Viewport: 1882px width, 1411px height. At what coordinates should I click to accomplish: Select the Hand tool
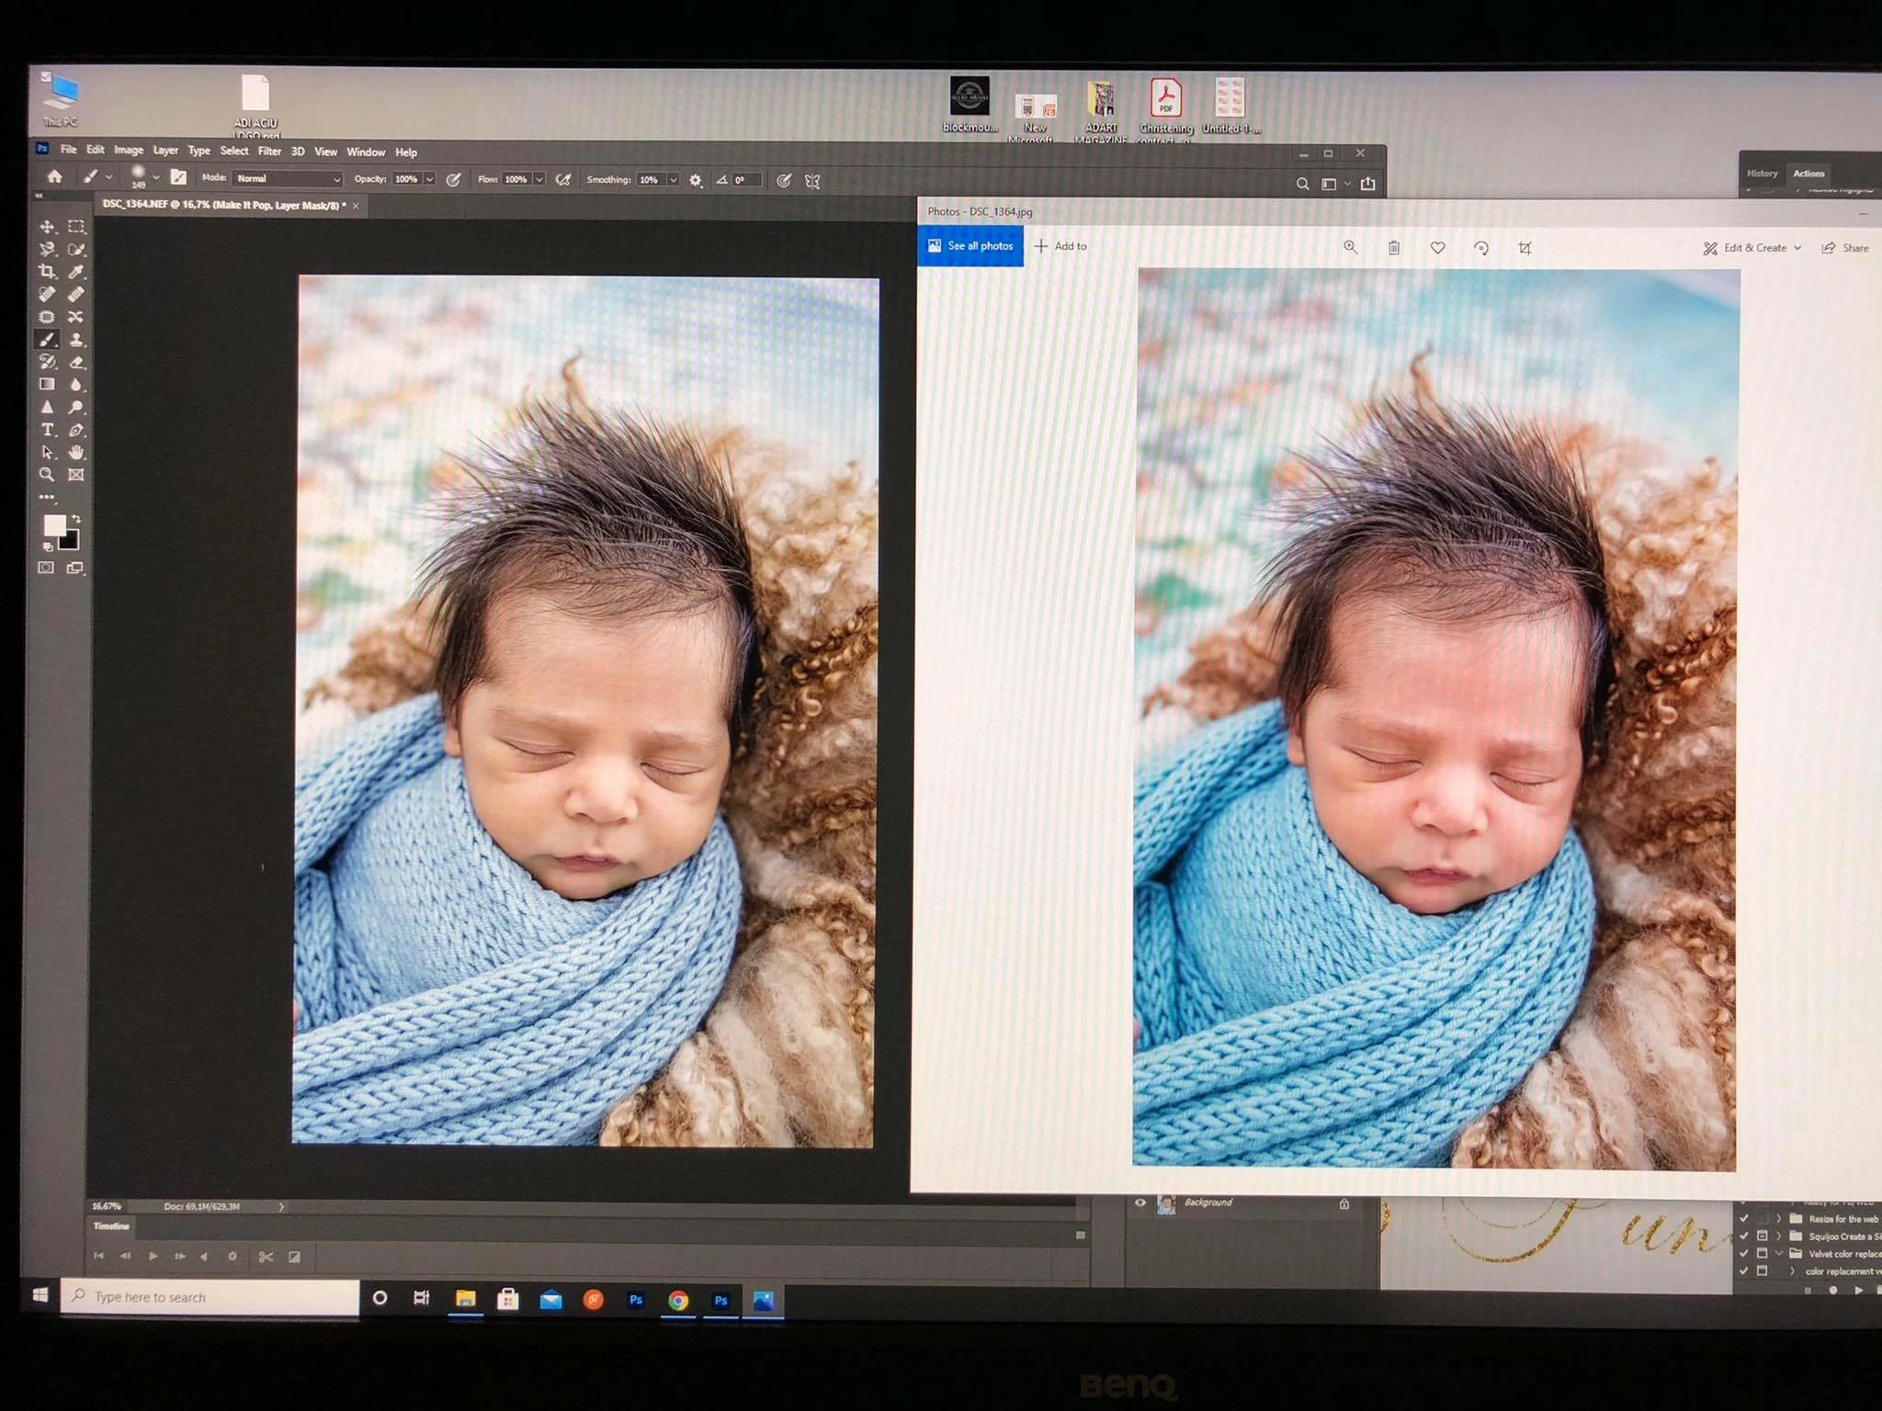(76, 452)
